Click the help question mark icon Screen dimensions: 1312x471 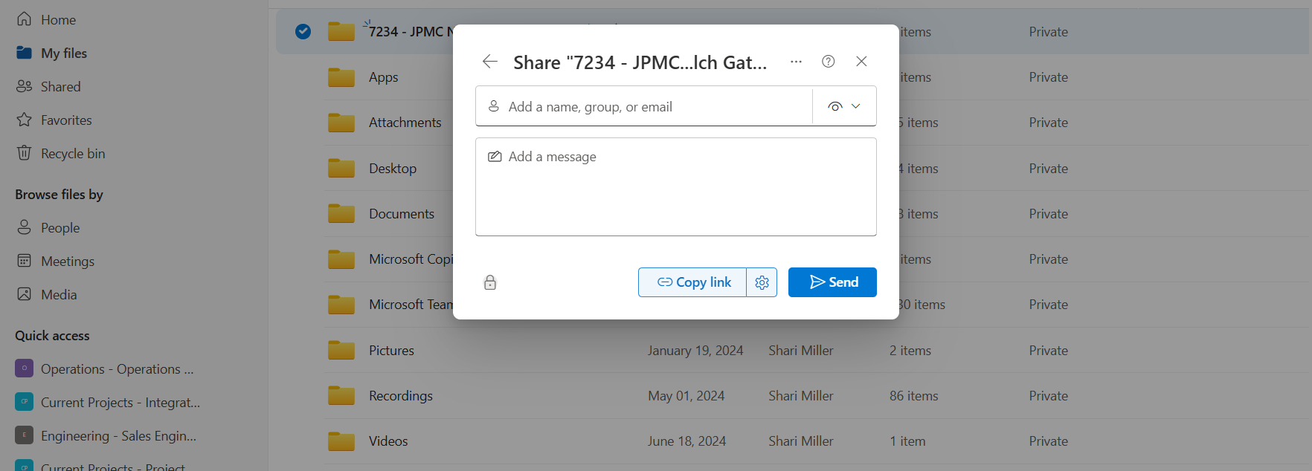click(x=828, y=62)
